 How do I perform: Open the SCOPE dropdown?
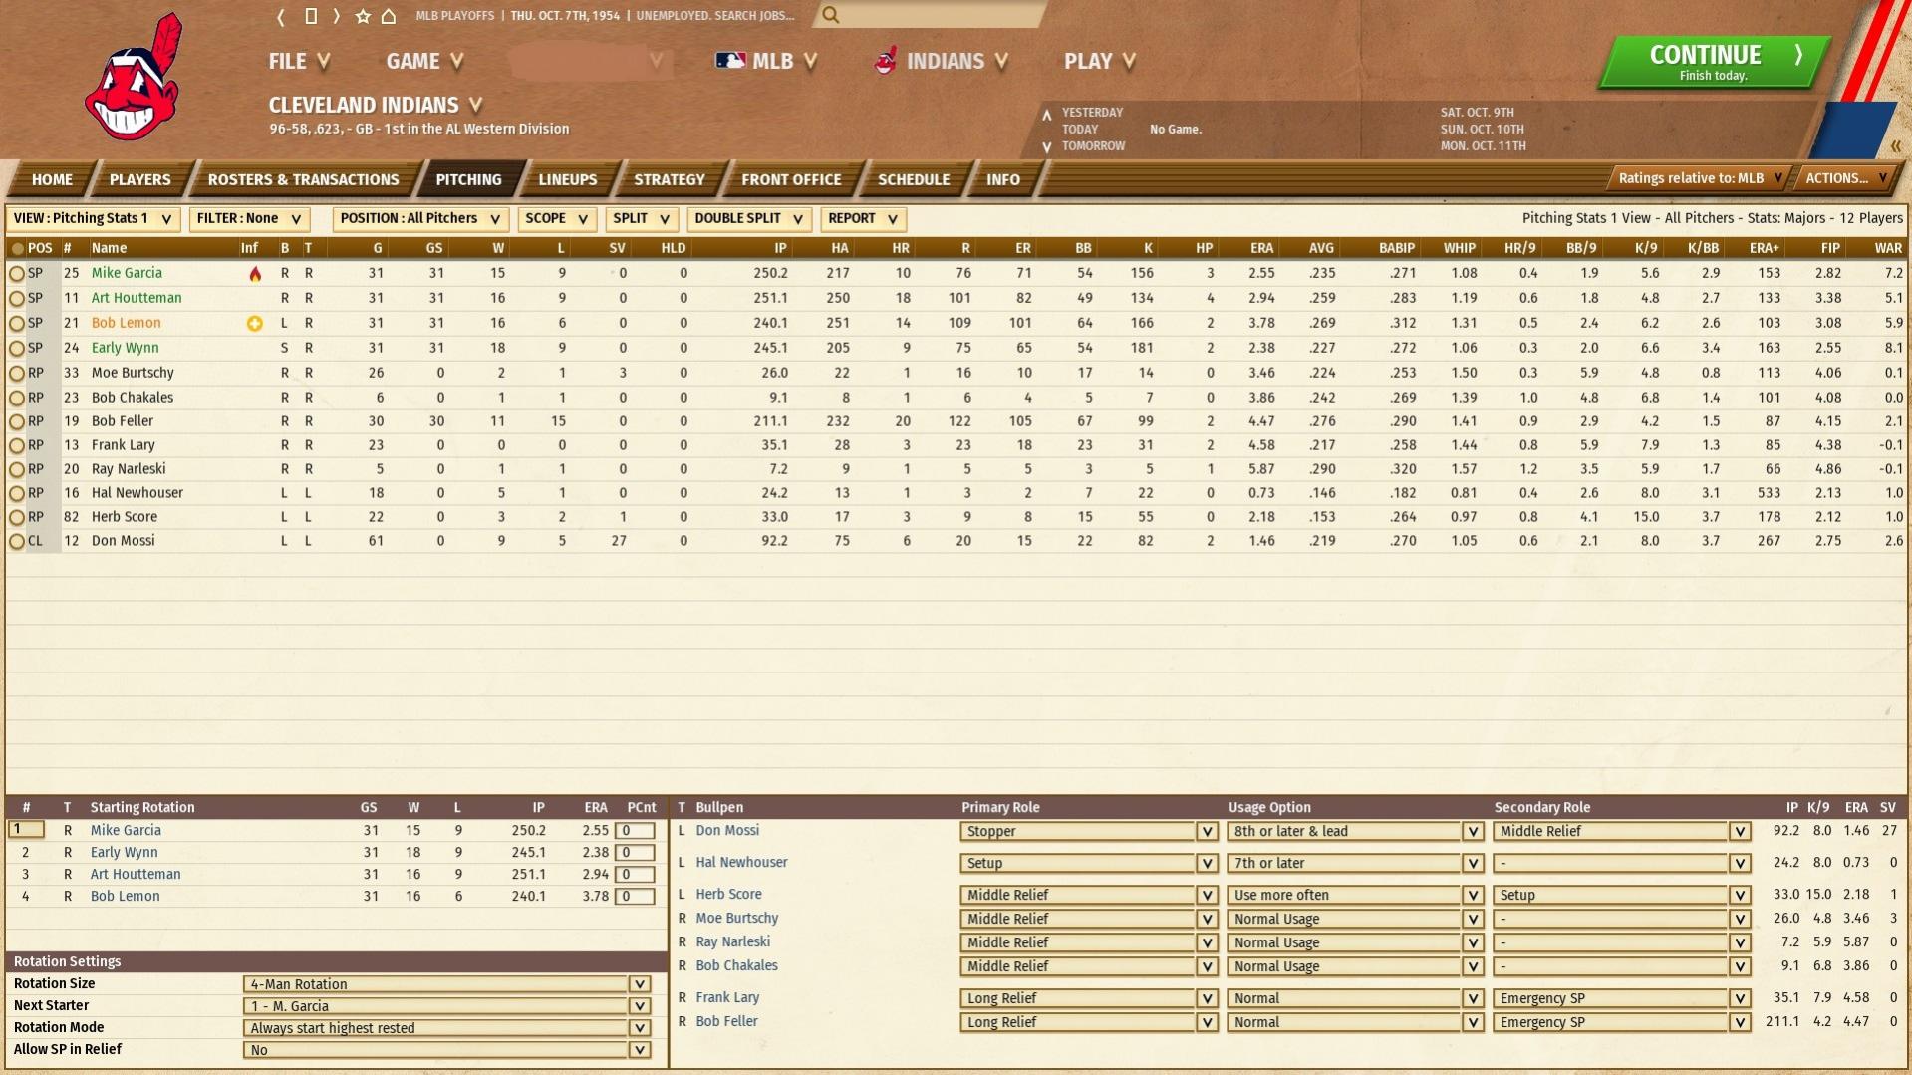[556, 218]
